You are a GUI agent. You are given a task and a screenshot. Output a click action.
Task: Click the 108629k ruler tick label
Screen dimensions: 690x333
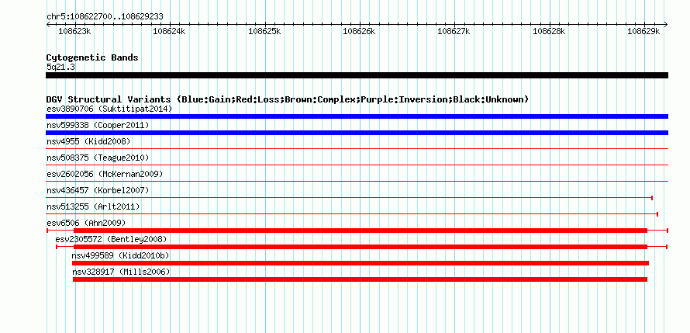point(643,31)
